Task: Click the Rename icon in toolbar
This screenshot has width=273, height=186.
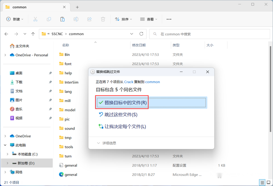Action: click(76, 19)
